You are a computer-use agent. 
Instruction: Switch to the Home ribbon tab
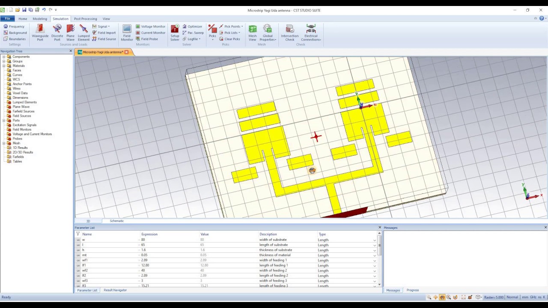click(23, 19)
